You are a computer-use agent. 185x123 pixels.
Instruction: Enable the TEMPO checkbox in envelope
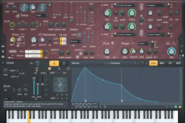[x=92, y=104]
